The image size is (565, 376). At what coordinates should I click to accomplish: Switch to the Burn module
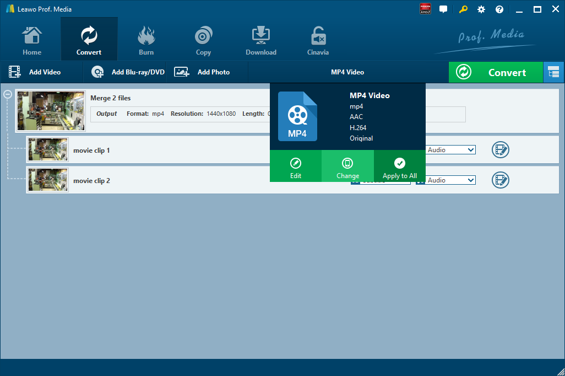tap(146, 41)
